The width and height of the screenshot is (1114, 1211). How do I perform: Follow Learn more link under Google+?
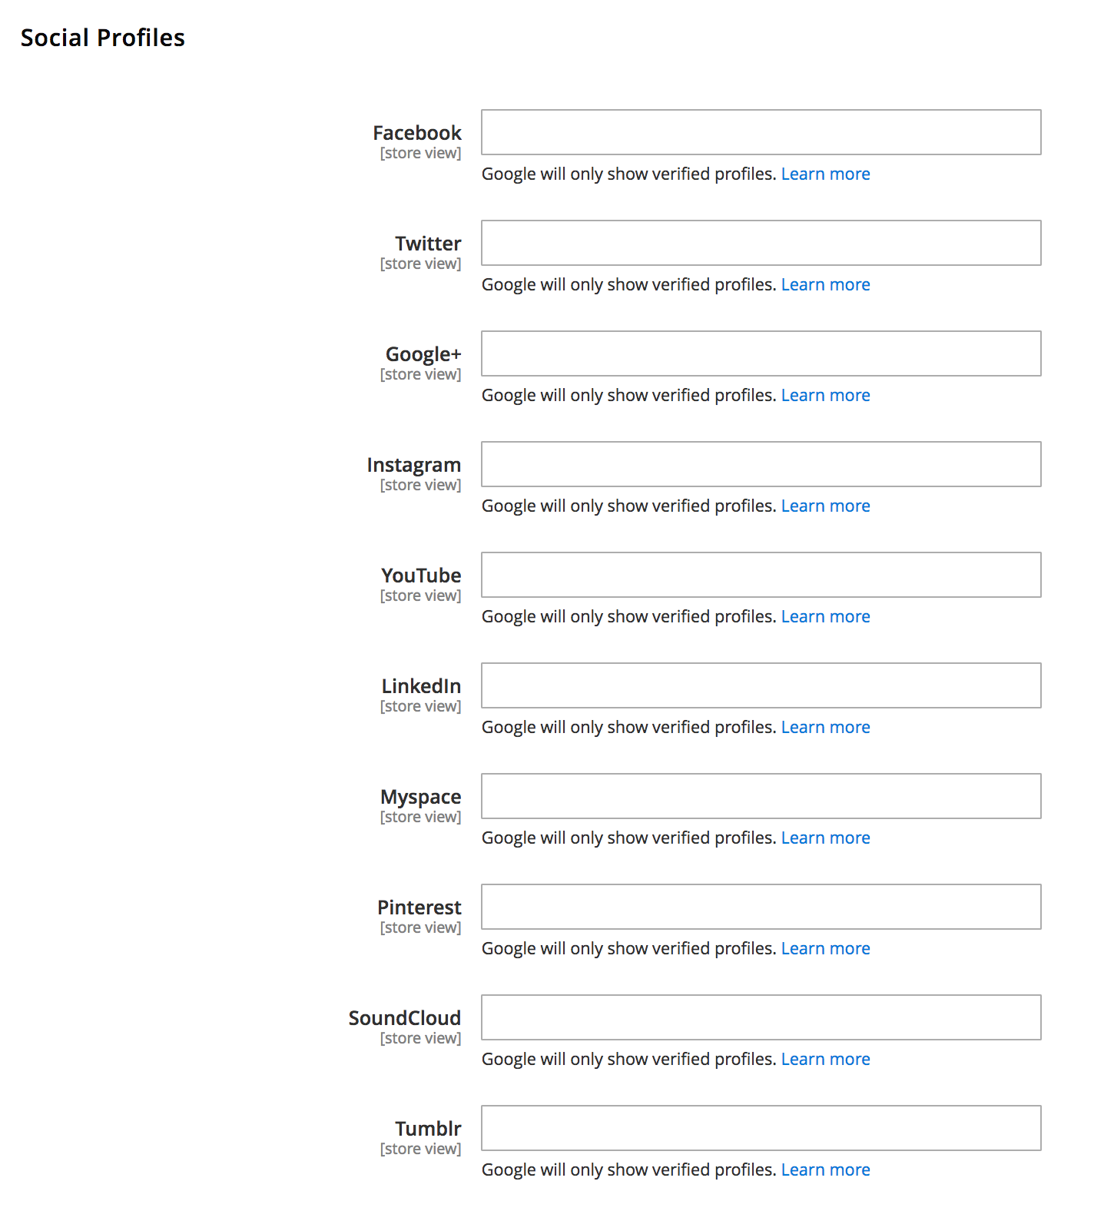[825, 395]
